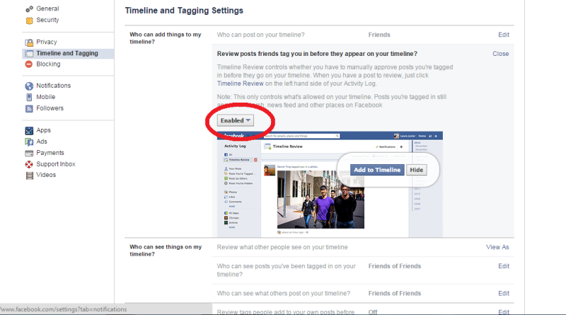Click the Ads icon in sidebar
This screenshot has width=566, height=315.
pos(29,142)
